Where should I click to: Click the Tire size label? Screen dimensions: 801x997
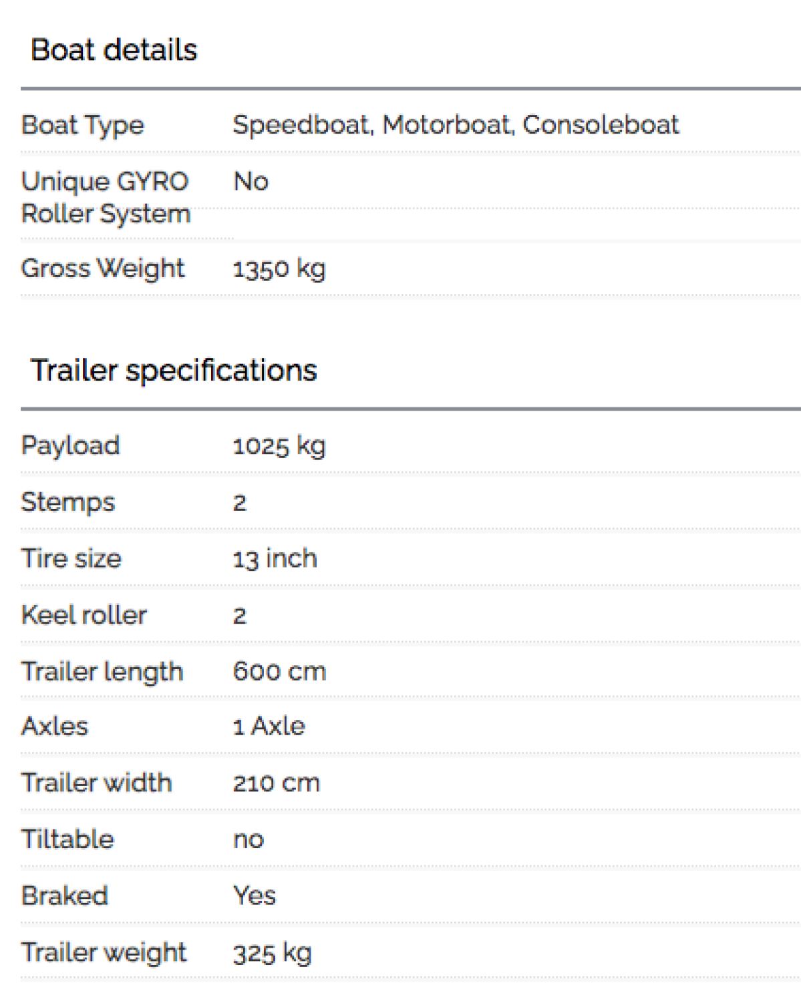[71, 558]
